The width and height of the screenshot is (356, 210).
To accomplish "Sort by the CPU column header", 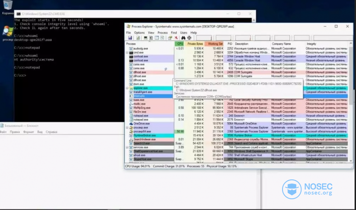I will click(x=180, y=44).
